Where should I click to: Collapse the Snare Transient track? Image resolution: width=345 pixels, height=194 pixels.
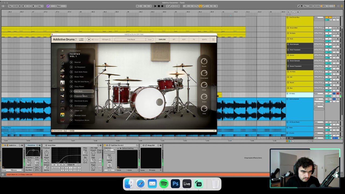(x=288, y=66)
